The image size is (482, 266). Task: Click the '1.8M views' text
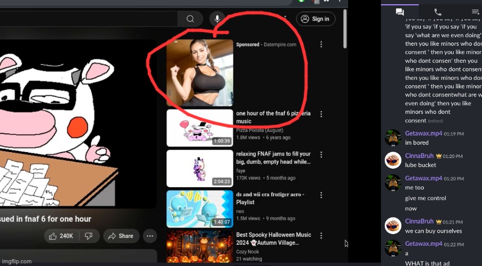point(248,138)
